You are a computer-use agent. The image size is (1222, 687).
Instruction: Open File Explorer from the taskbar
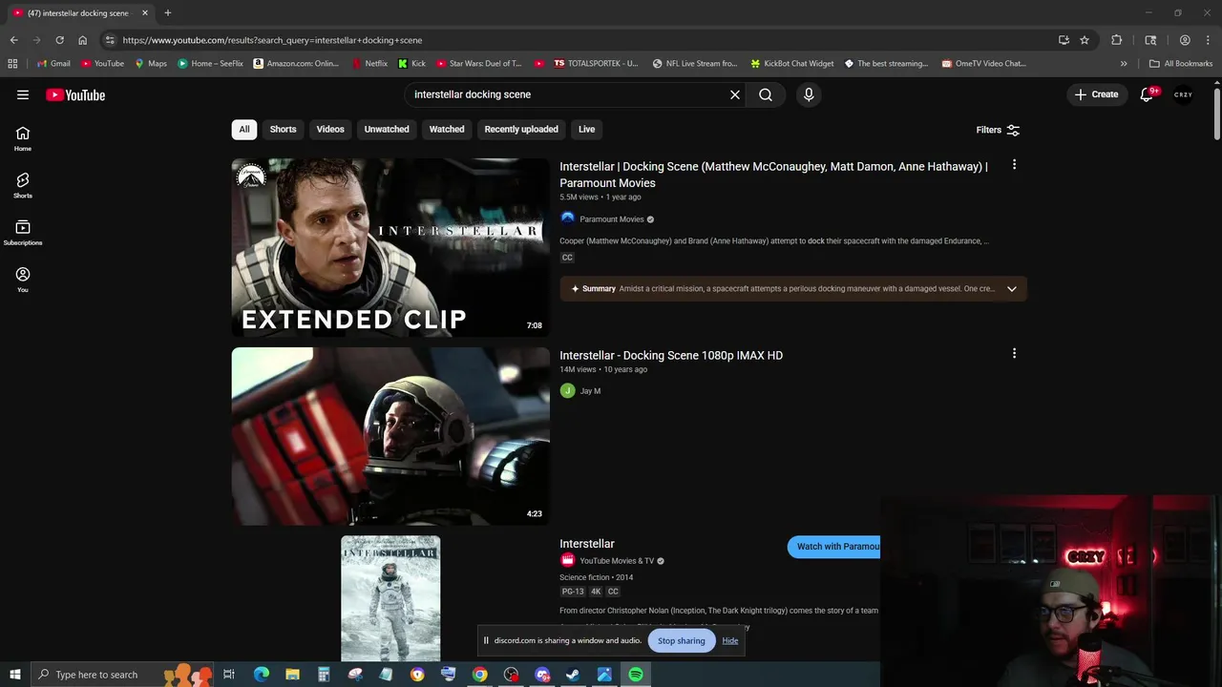pyautogui.click(x=292, y=675)
